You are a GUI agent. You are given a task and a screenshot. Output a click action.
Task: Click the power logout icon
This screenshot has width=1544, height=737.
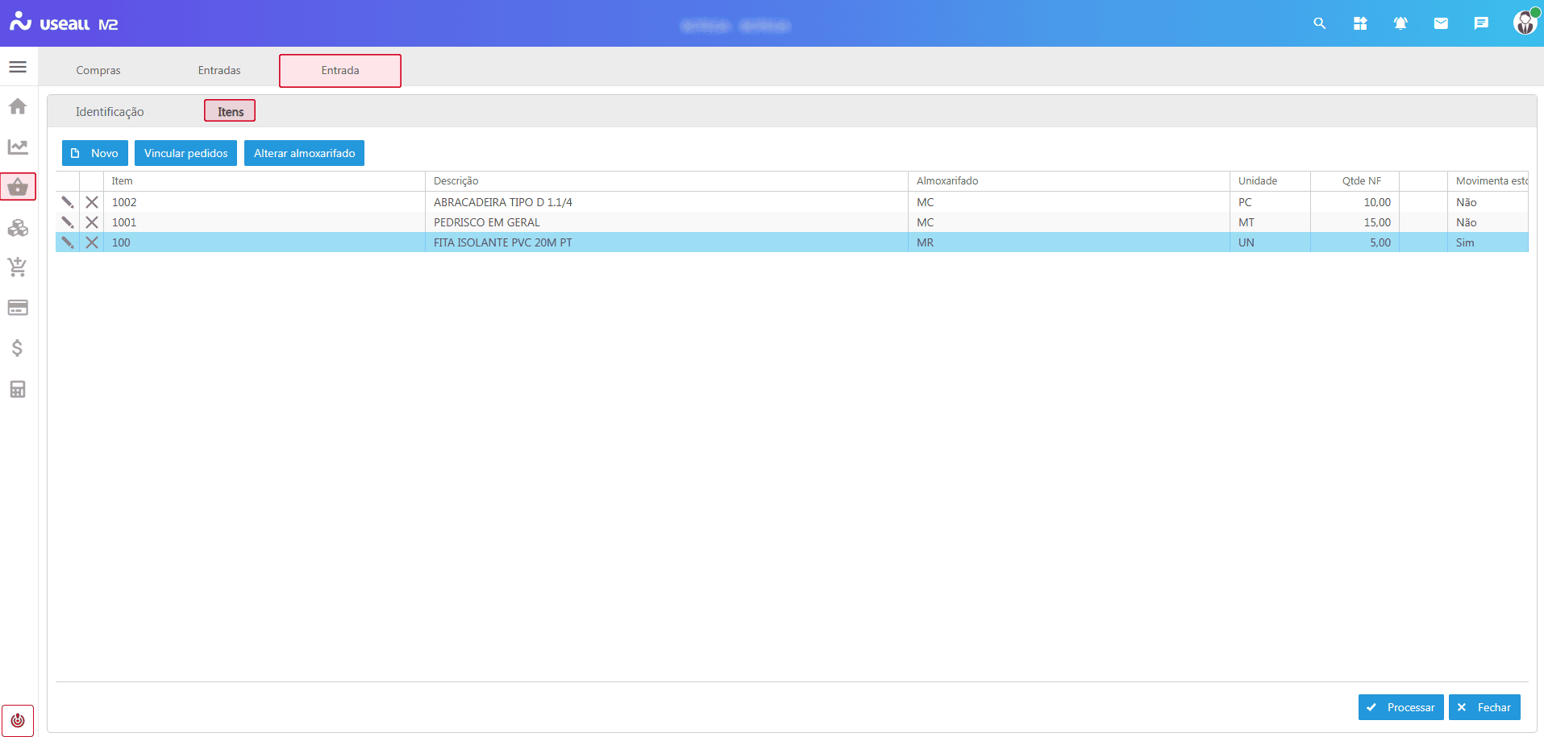pyautogui.click(x=18, y=720)
